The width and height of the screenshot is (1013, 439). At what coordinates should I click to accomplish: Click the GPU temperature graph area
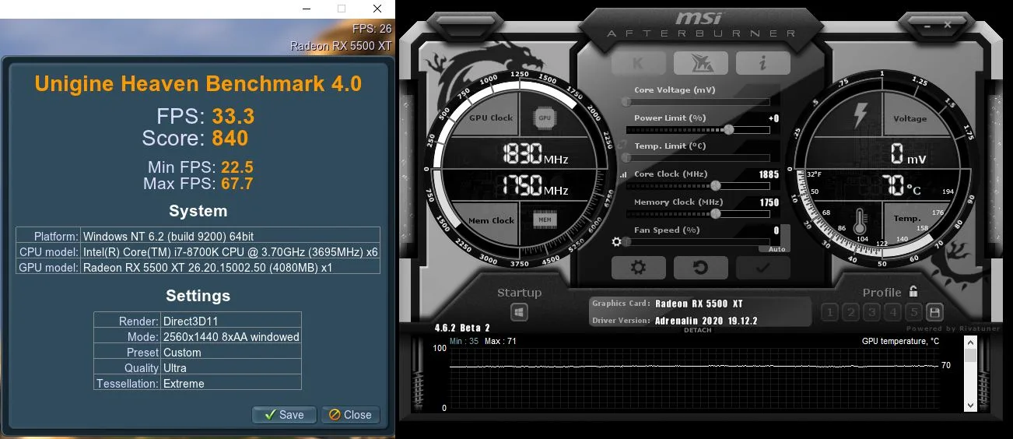tap(694, 378)
